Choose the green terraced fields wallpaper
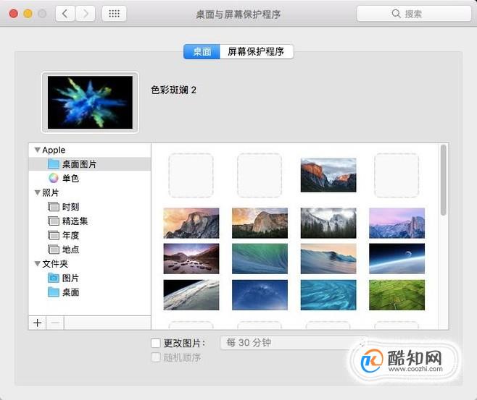The width and height of the screenshot is (477, 400). 397,295
